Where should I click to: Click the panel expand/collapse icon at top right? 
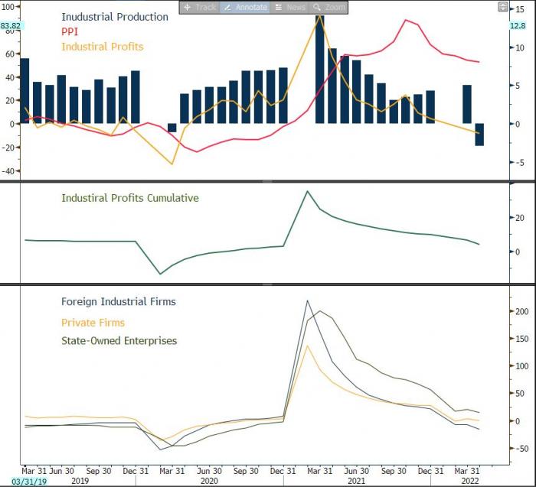pos(503,7)
